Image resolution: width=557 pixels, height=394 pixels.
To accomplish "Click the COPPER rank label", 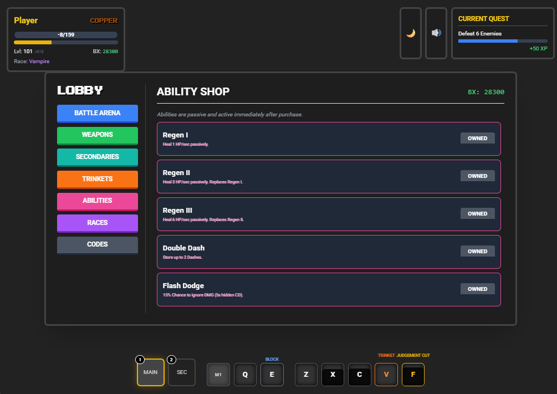I will (x=104, y=21).
